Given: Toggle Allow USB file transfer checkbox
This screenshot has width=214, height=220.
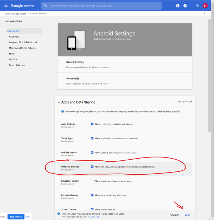Looking at the screenshot, I should pyautogui.click(x=92, y=152).
